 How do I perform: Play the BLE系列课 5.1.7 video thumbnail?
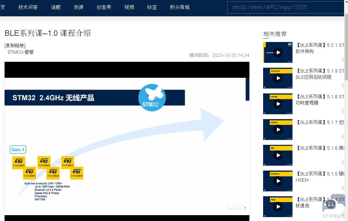tap(277, 130)
